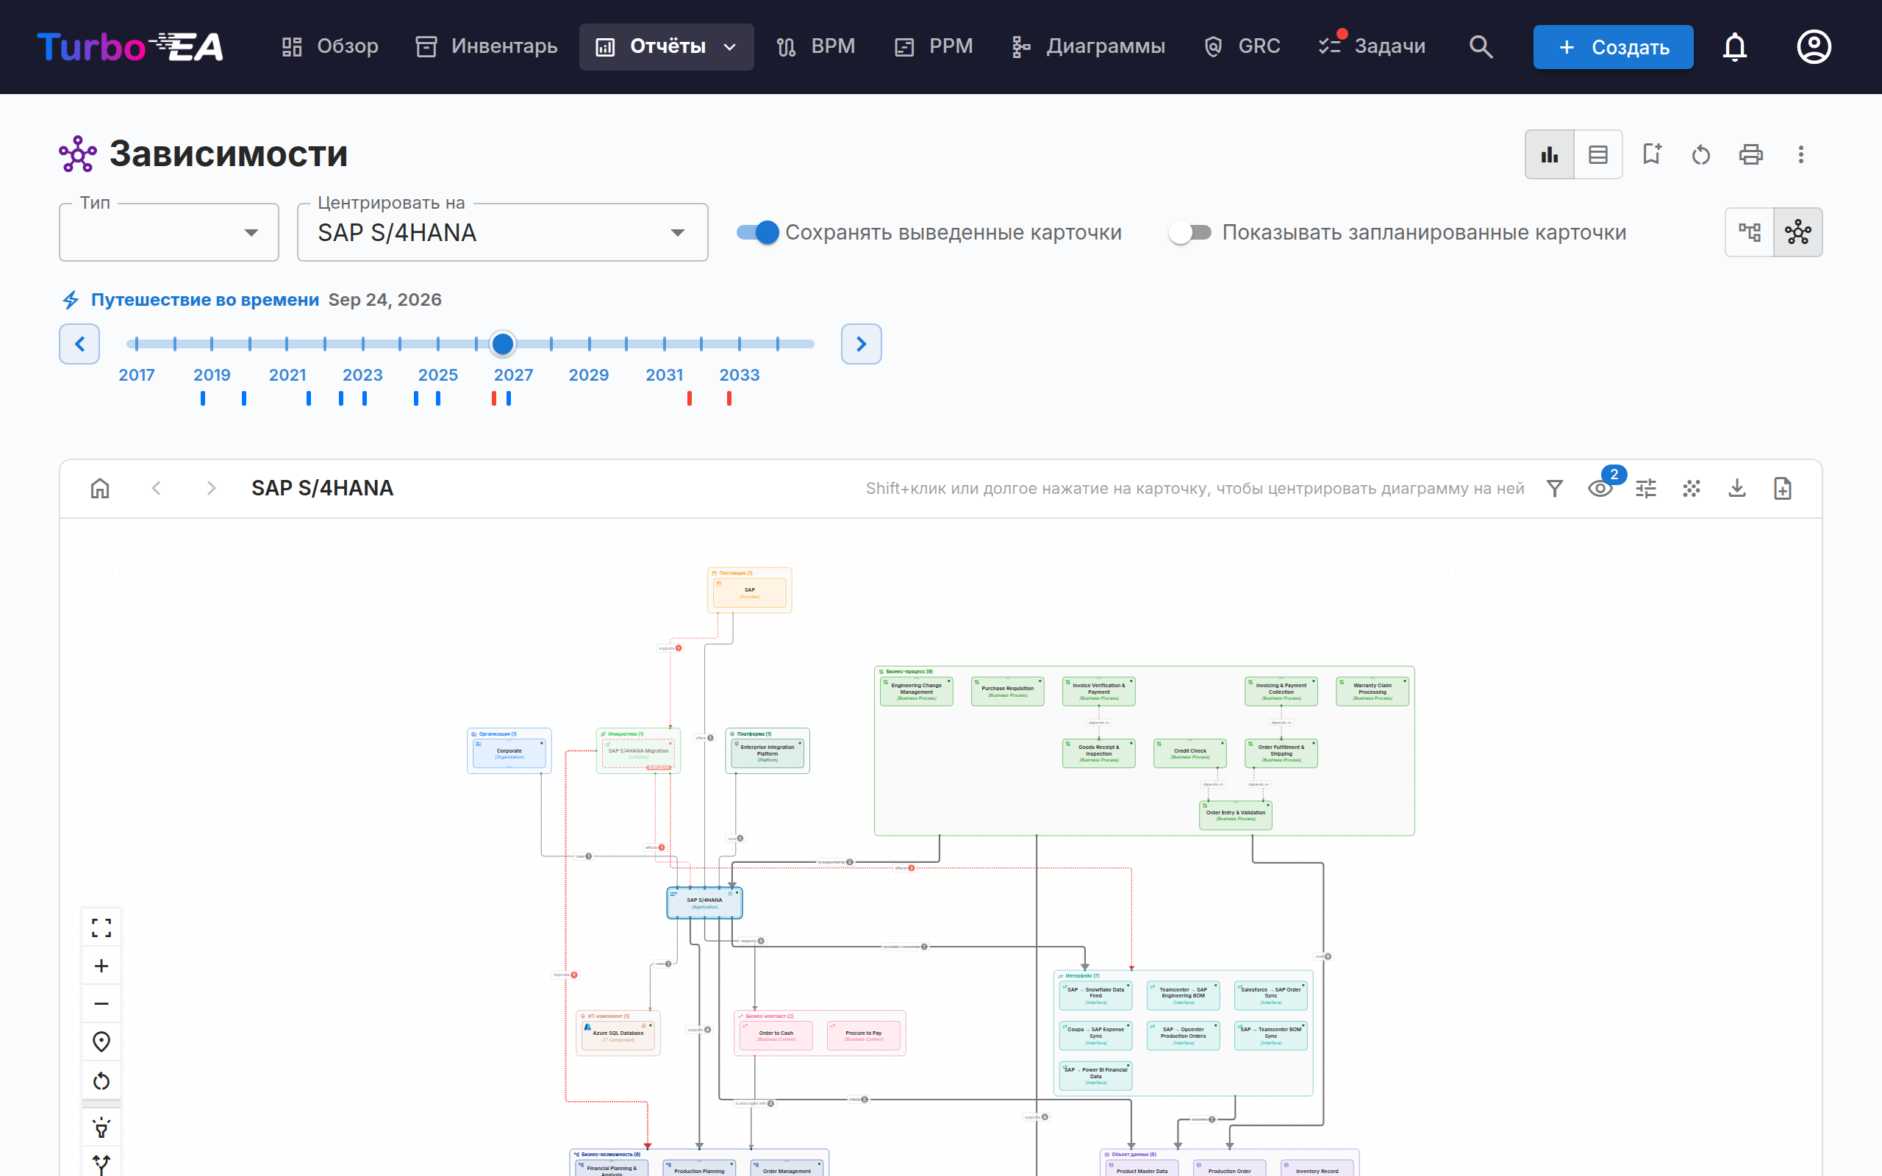Step timeline forward with right arrow
Screen dimensions: 1882x1176
(861, 344)
